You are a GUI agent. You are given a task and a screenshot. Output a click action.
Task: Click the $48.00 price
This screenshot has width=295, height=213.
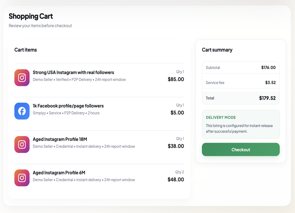click(176, 180)
